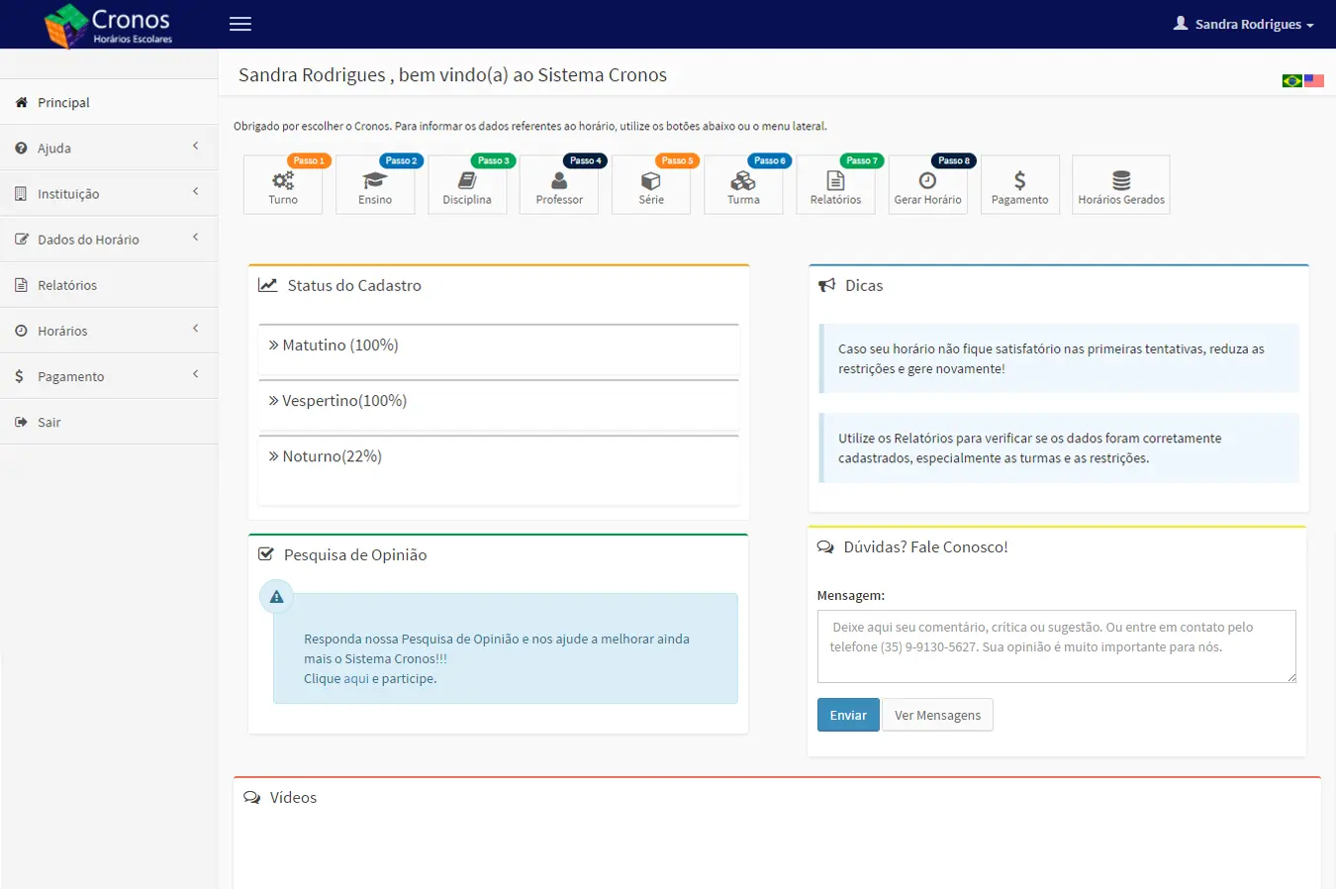Click the warning icon in Pesquisa de Opinião

276,597
